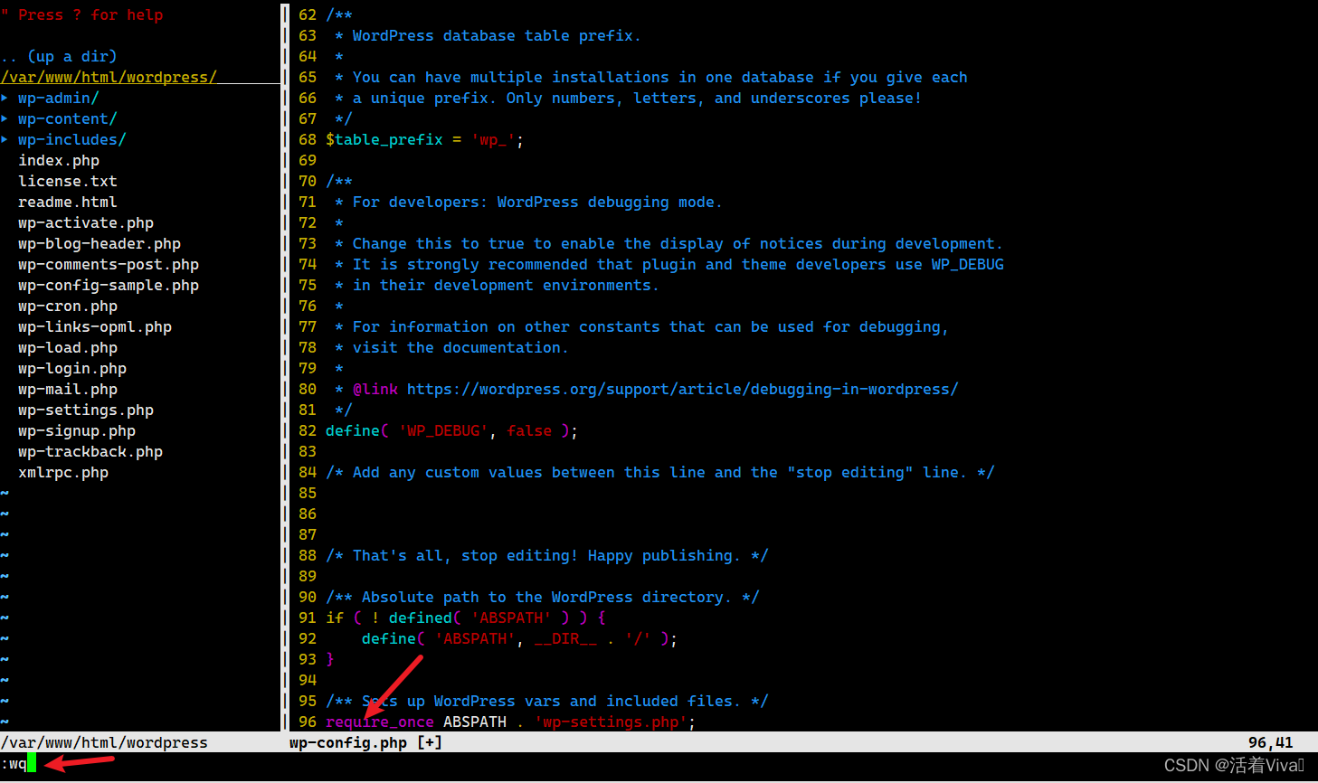Viewport: 1318px width, 783px height.
Task: Open wp-settings.php in the file tree
Action: (x=86, y=410)
